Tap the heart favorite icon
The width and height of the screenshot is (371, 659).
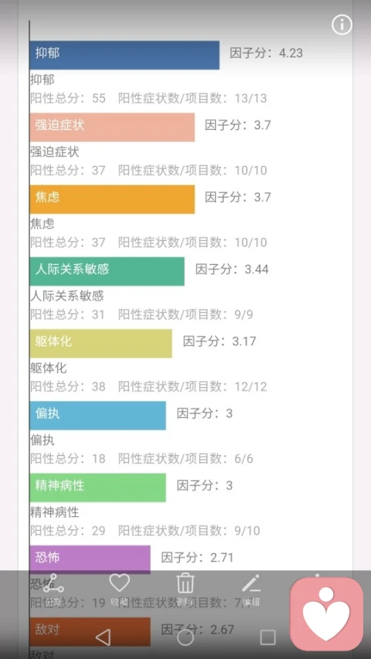pyautogui.click(x=120, y=583)
